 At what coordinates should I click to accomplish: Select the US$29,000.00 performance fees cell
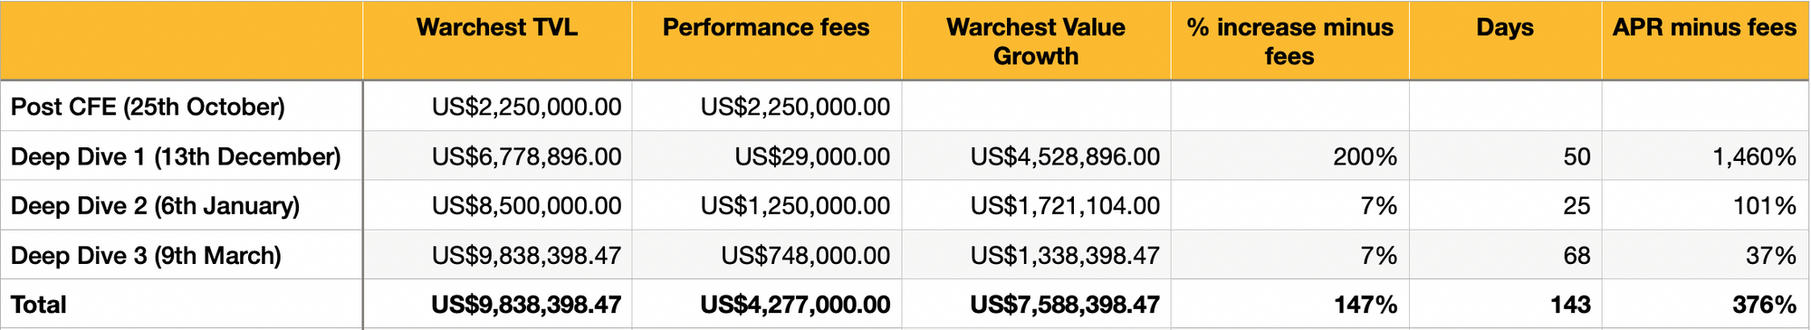point(766,156)
